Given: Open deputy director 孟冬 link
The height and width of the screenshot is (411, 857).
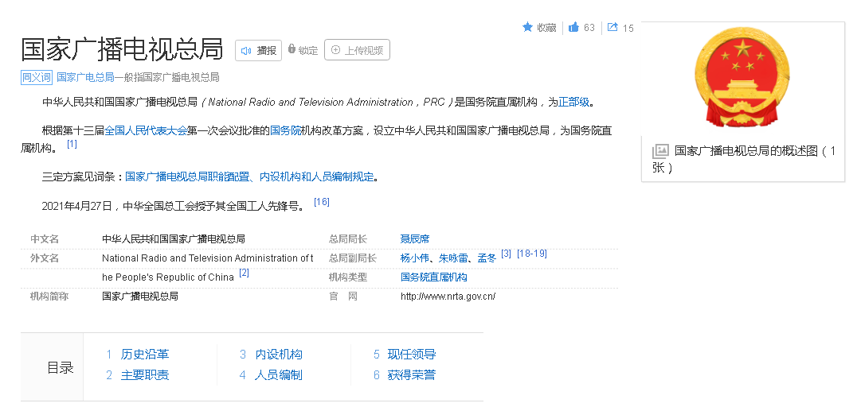Looking at the screenshot, I should pos(487,258).
